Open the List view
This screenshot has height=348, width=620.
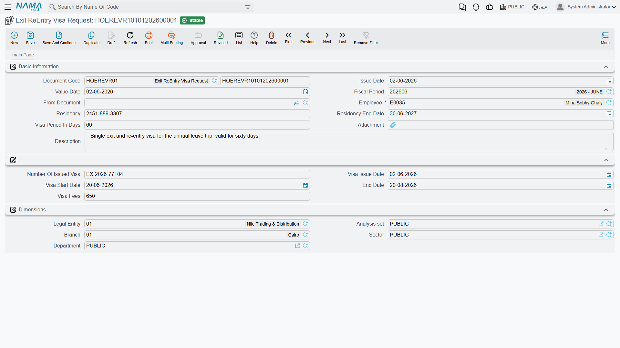[x=239, y=38]
